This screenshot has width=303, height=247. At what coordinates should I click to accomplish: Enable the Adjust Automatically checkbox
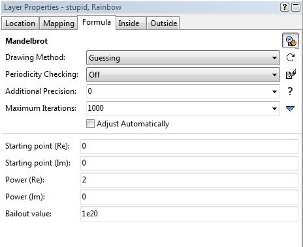[x=90, y=124]
